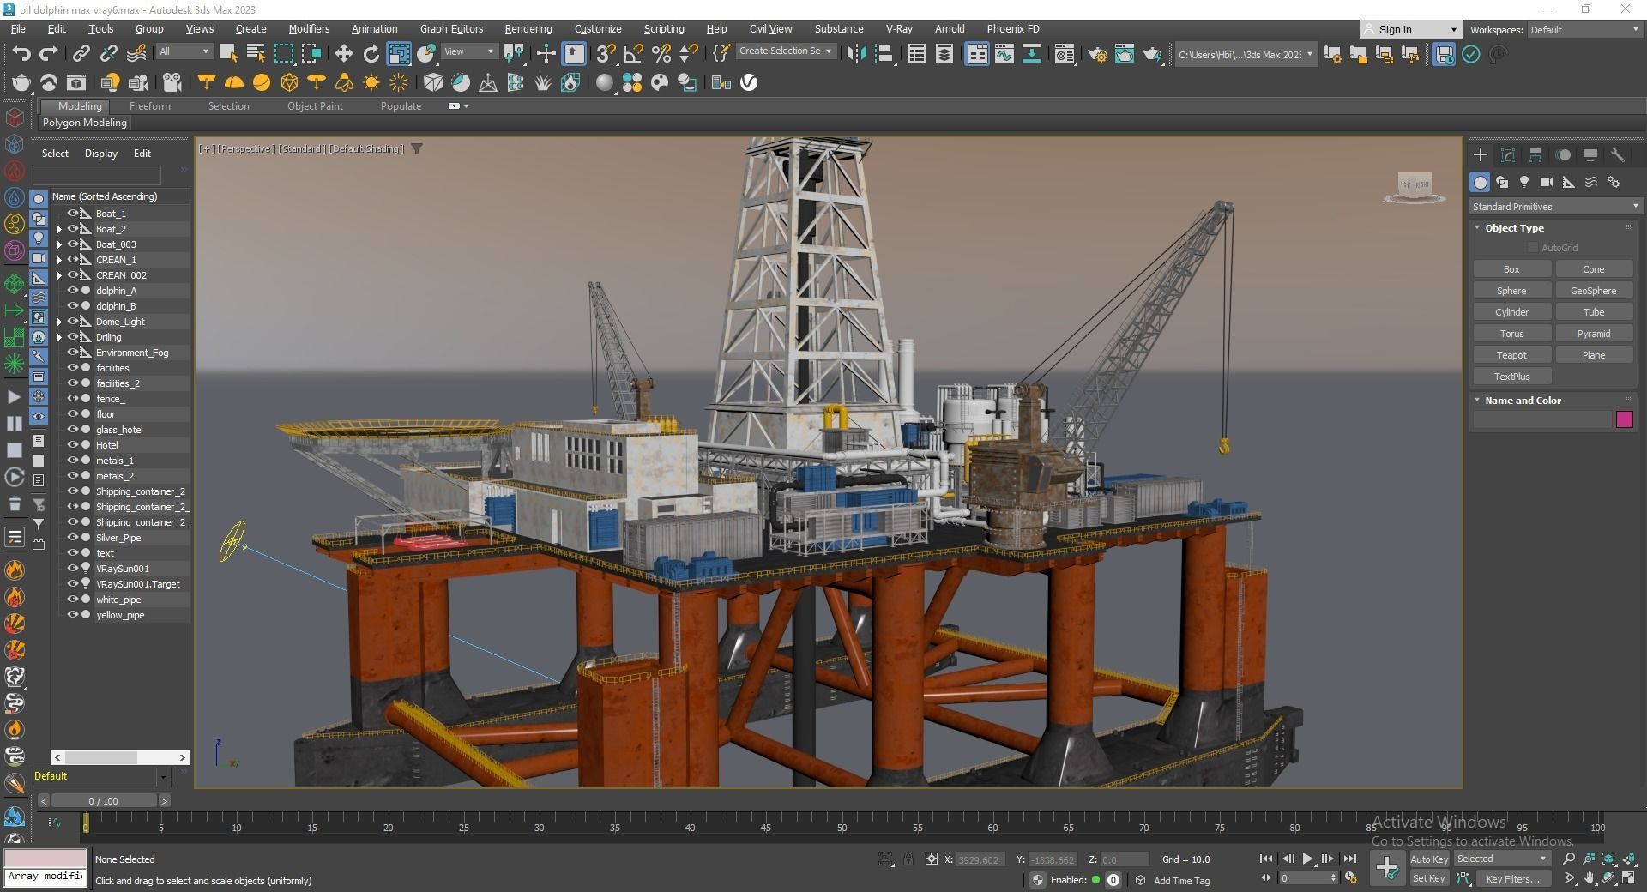The height and width of the screenshot is (892, 1647).
Task: Switch to the Object Paint tab
Action: (315, 106)
